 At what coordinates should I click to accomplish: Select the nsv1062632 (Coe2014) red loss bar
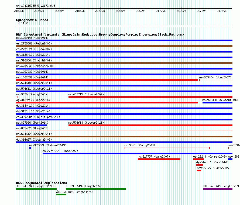point(107,80)
